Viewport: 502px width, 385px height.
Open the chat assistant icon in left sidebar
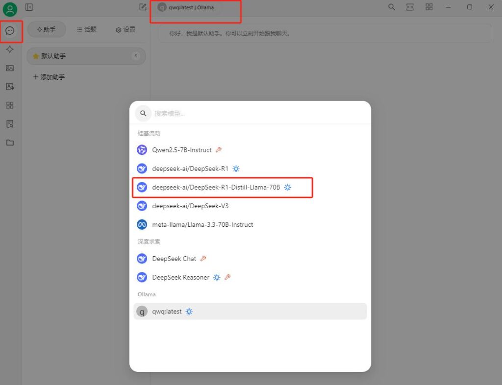coord(10,31)
